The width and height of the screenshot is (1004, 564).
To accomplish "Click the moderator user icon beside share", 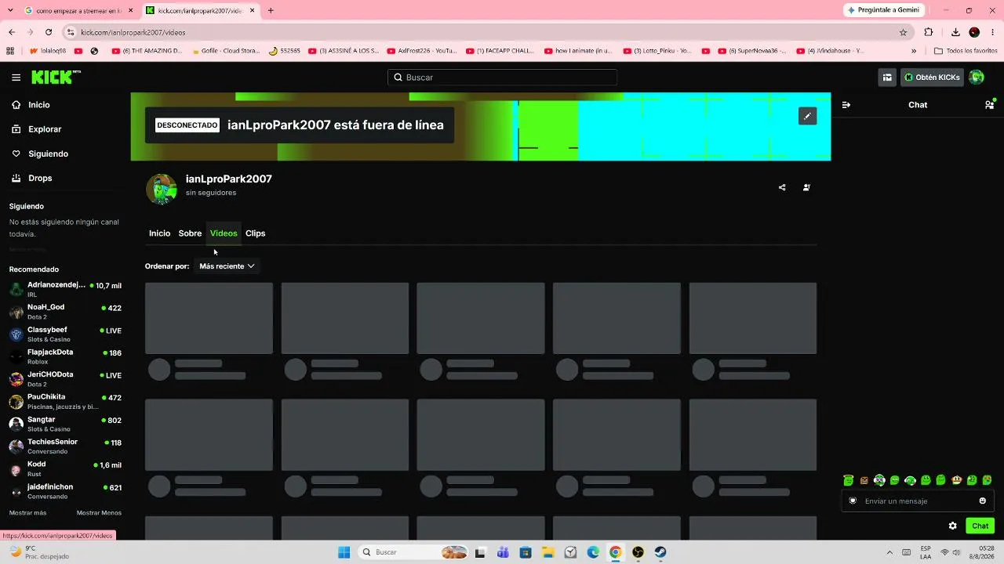I will click(806, 187).
